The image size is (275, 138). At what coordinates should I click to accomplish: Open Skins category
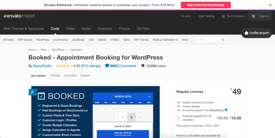click(127, 40)
